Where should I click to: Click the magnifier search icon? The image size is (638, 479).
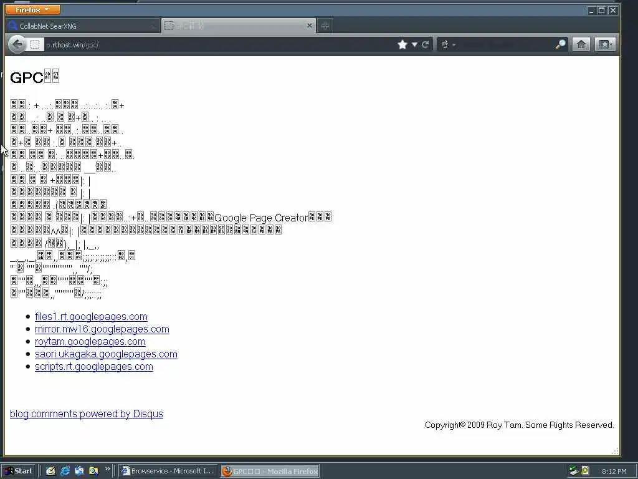(560, 44)
